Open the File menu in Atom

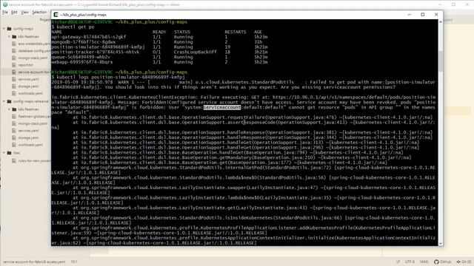click(x=5, y=13)
